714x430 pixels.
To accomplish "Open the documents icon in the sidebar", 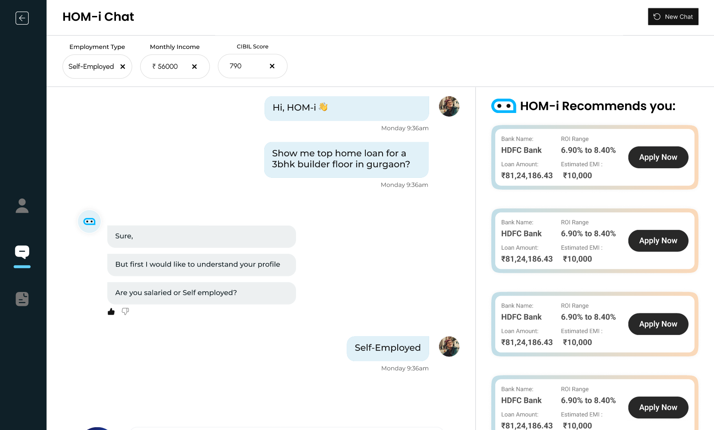I will 22,299.
